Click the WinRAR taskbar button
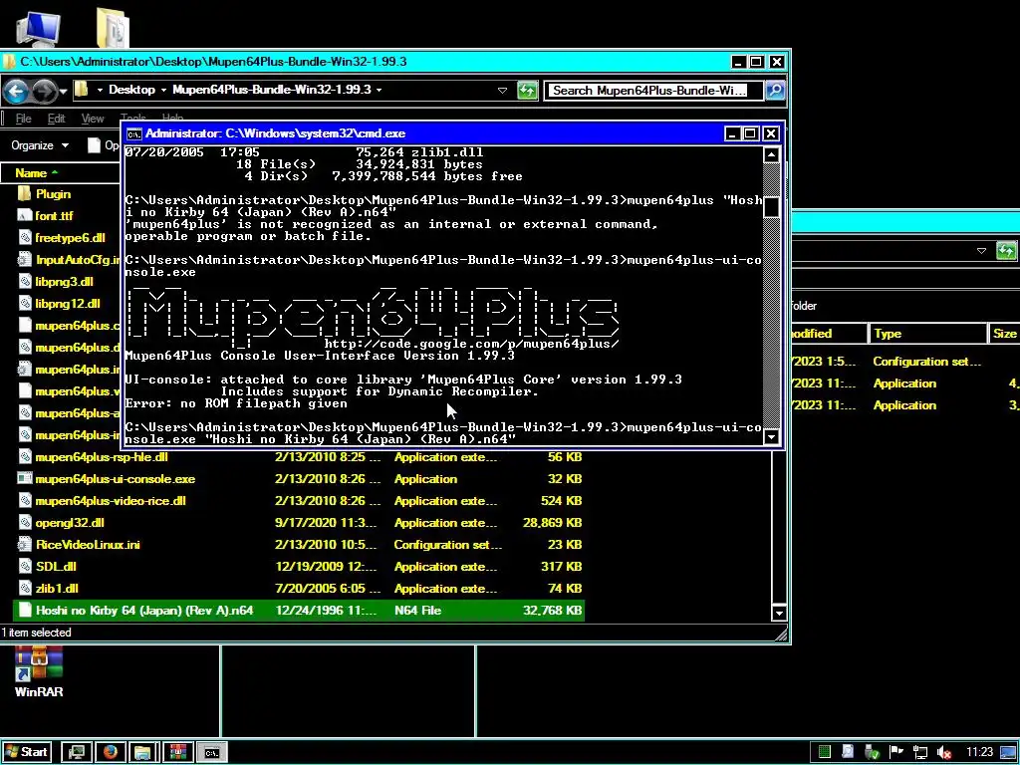Screen dimensions: 1020x765 177,753
